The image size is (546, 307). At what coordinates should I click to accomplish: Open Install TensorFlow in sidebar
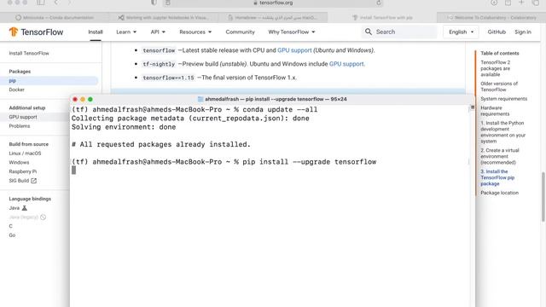click(x=29, y=53)
